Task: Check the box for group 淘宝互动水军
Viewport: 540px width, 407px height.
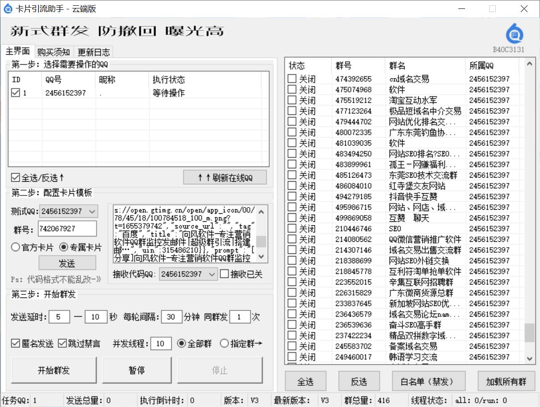Action: (x=292, y=100)
